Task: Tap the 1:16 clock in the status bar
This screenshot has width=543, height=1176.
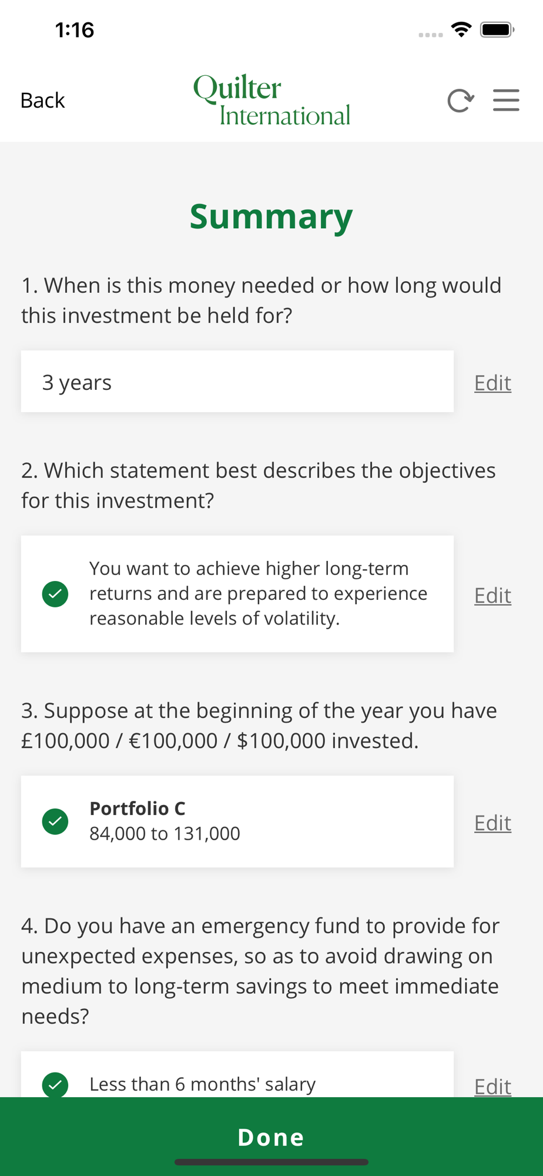Action: (x=75, y=30)
